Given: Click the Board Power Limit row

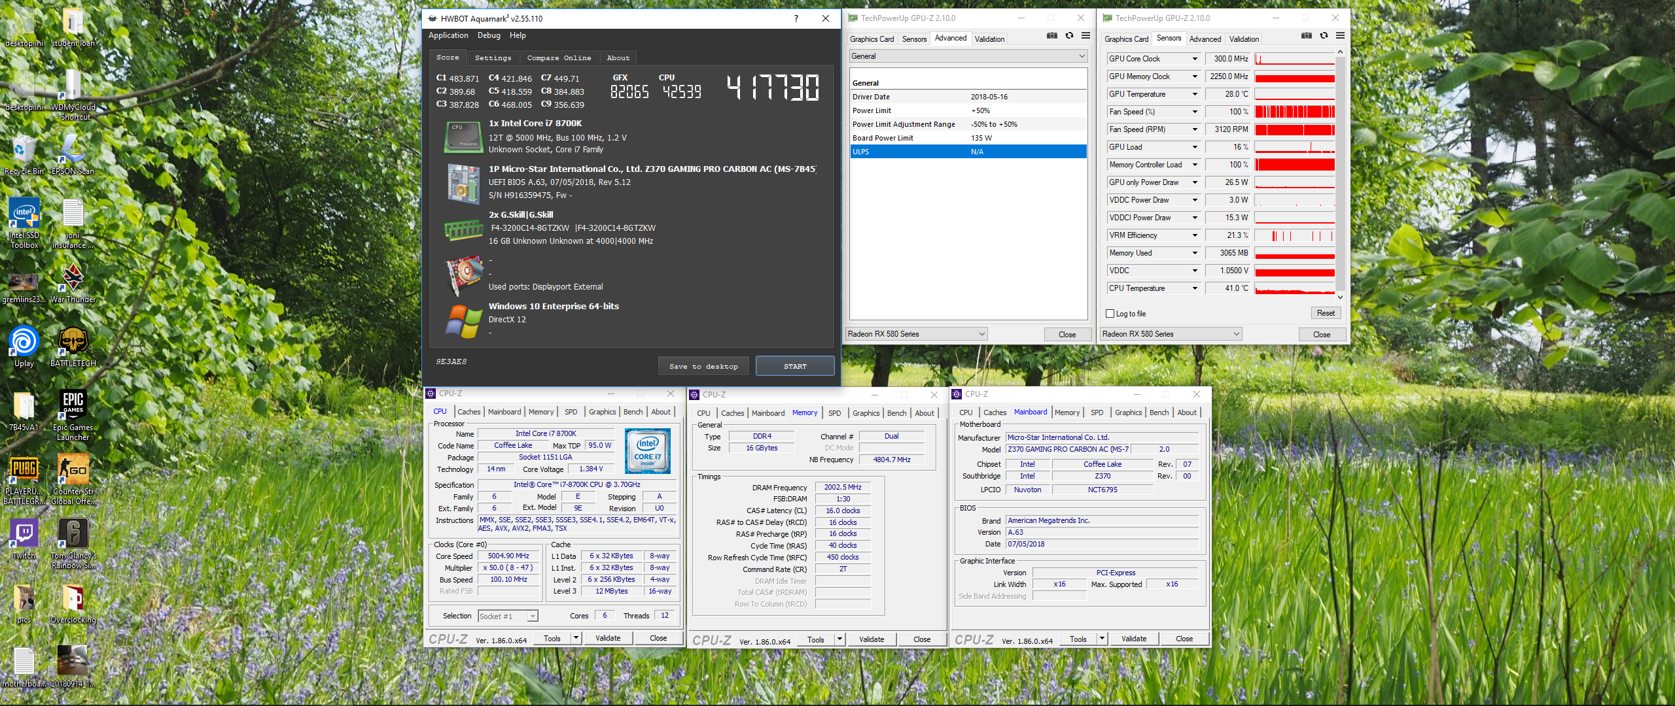Looking at the screenshot, I should coord(968,138).
